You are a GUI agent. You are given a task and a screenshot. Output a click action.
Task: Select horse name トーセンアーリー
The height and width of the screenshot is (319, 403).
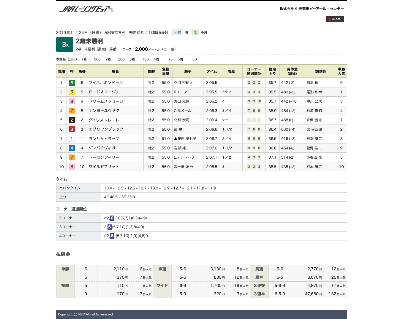[x=104, y=157]
